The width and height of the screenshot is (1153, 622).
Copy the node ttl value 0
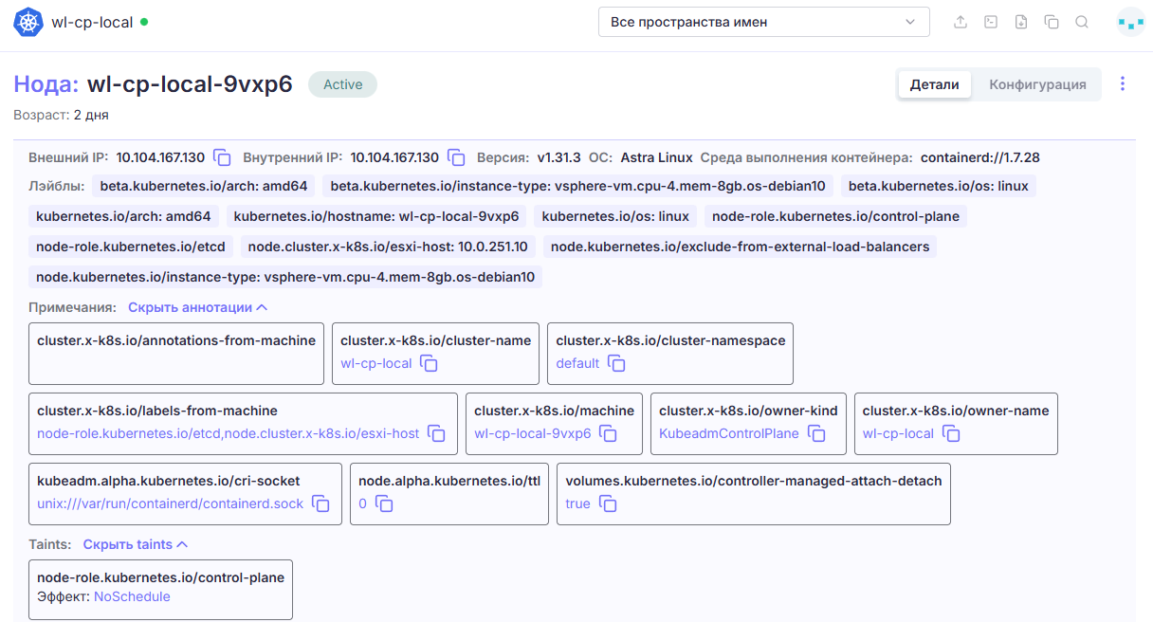[x=383, y=503]
